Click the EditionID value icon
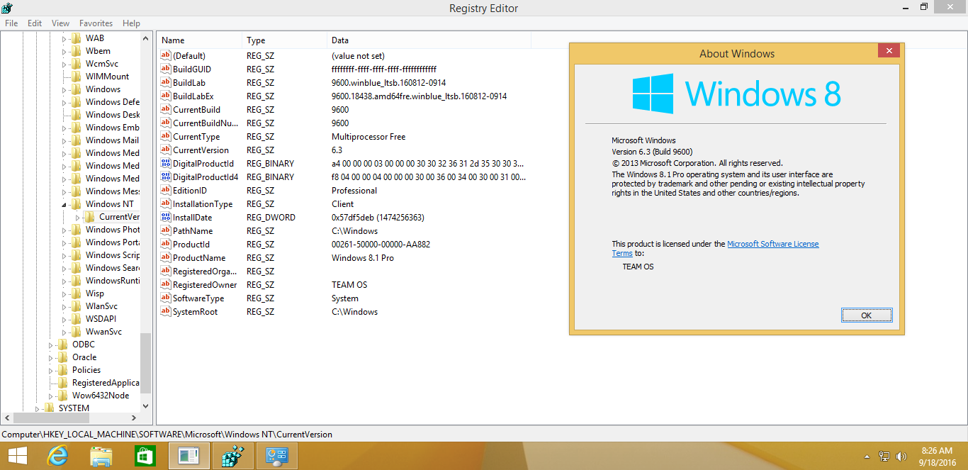Viewport: 968px width, 470px height. click(166, 191)
